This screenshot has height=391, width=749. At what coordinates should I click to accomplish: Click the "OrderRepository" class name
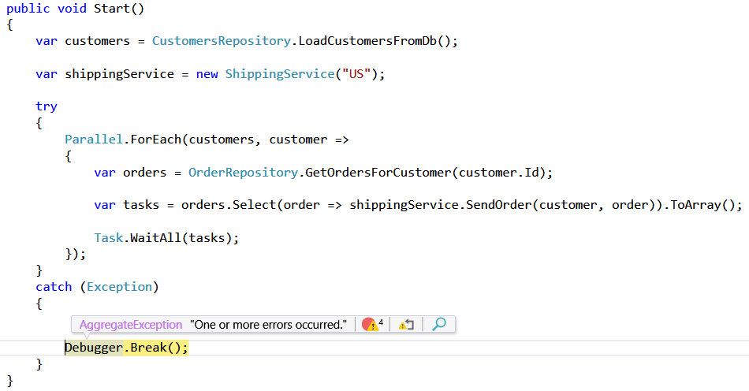pos(243,173)
